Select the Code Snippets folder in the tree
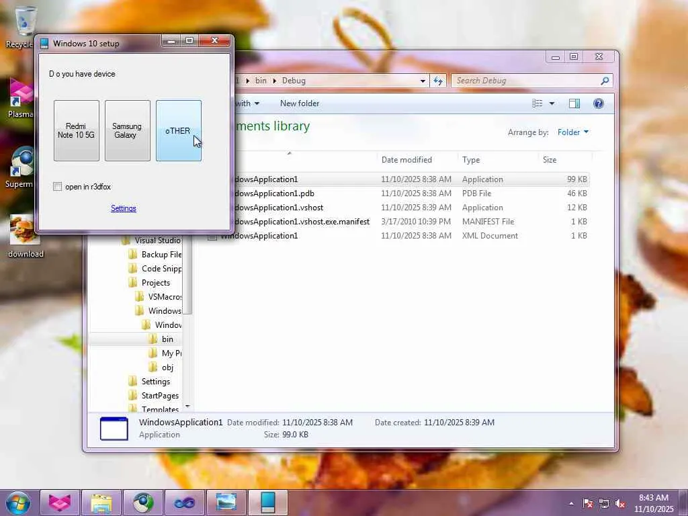 tap(155, 269)
